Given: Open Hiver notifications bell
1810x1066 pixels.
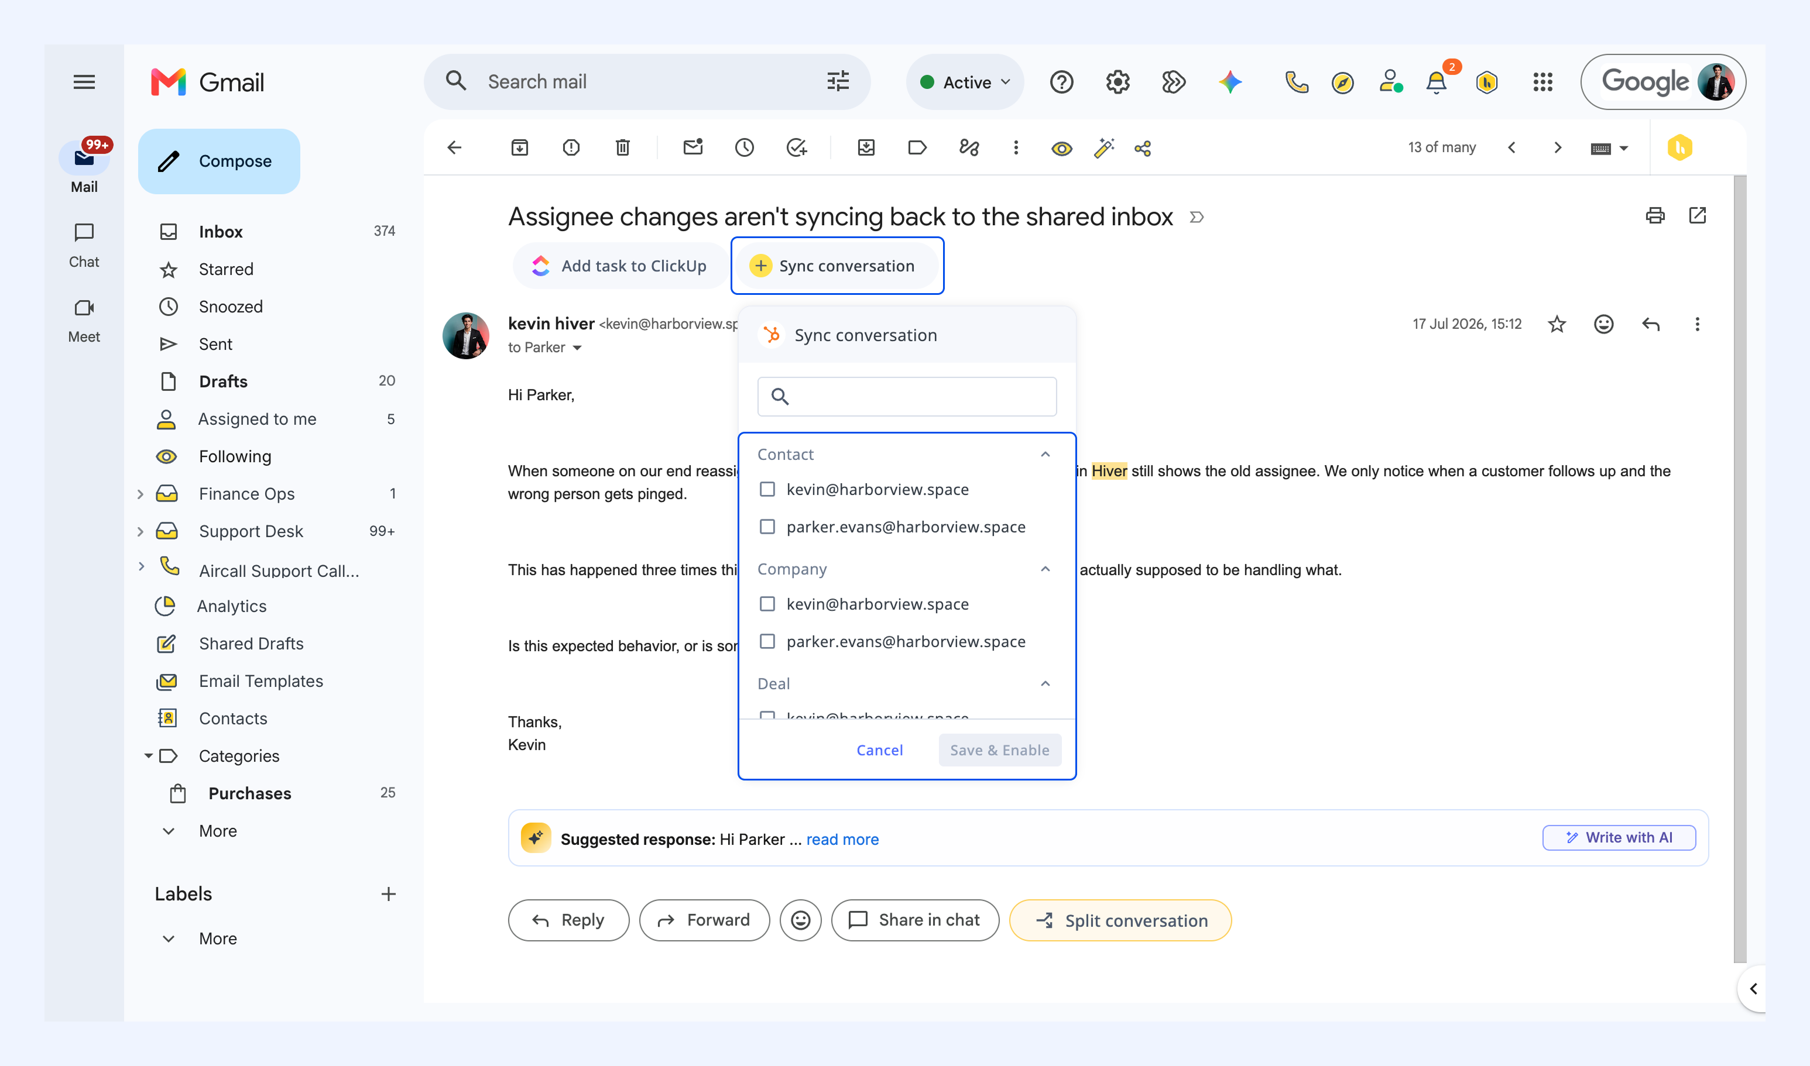Looking at the screenshot, I should pyautogui.click(x=1435, y=82).
